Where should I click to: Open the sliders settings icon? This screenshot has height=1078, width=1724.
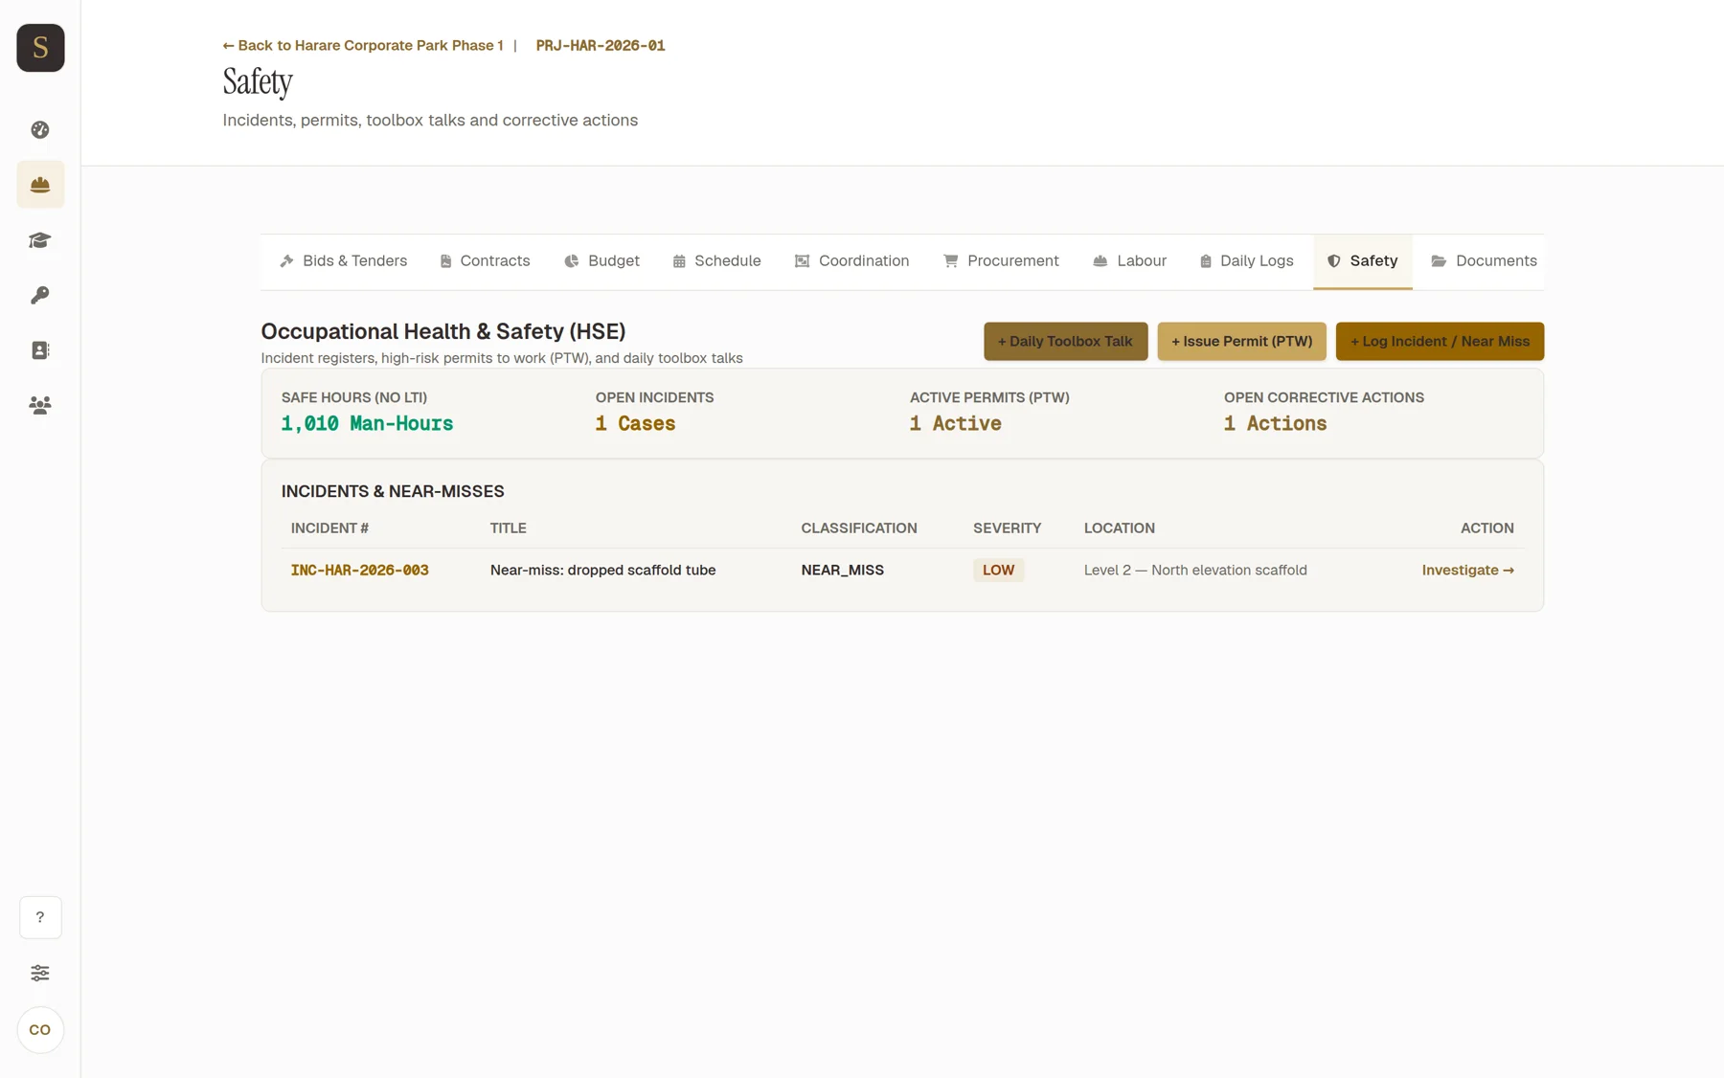tap(40, 973)
